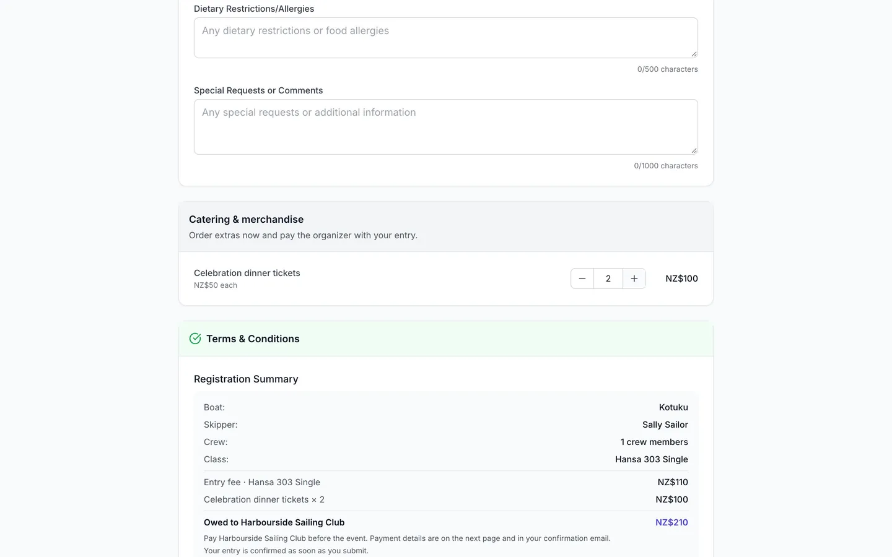Select the boat name Kotuku

(x=673, y=407)
